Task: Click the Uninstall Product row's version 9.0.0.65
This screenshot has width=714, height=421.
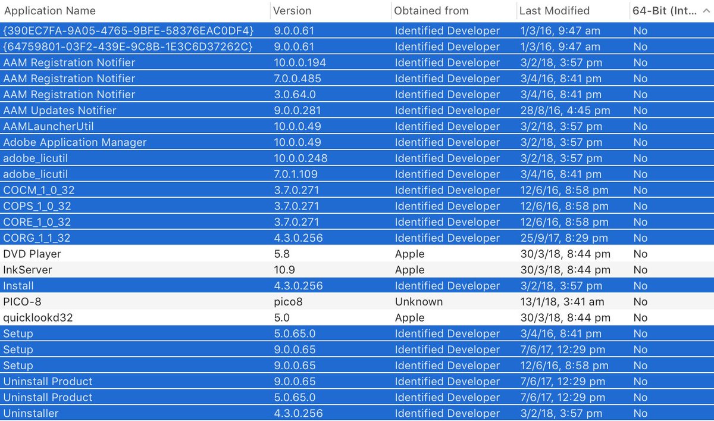Action: [295, 382]
